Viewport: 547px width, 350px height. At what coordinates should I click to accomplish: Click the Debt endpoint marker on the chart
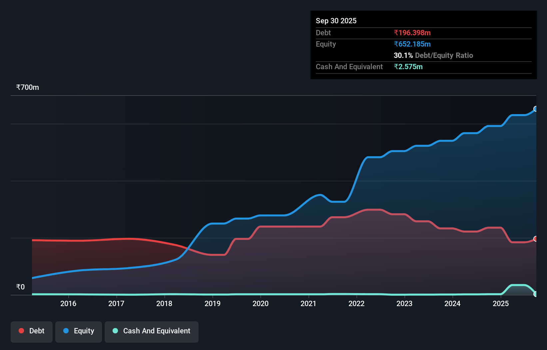click(x=535, y=239)
